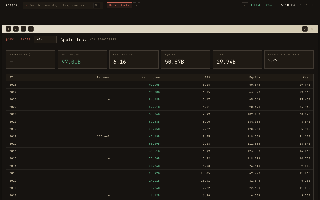Screen dimensions: 320x200
Task: Select the 2011 fiscal year row label
Action: click(13, 188)
